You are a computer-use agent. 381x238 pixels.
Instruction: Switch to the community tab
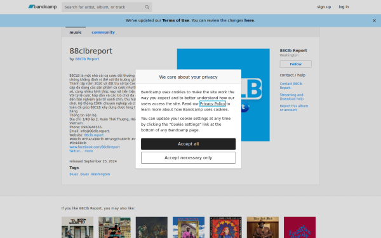[x=103, y=32]
